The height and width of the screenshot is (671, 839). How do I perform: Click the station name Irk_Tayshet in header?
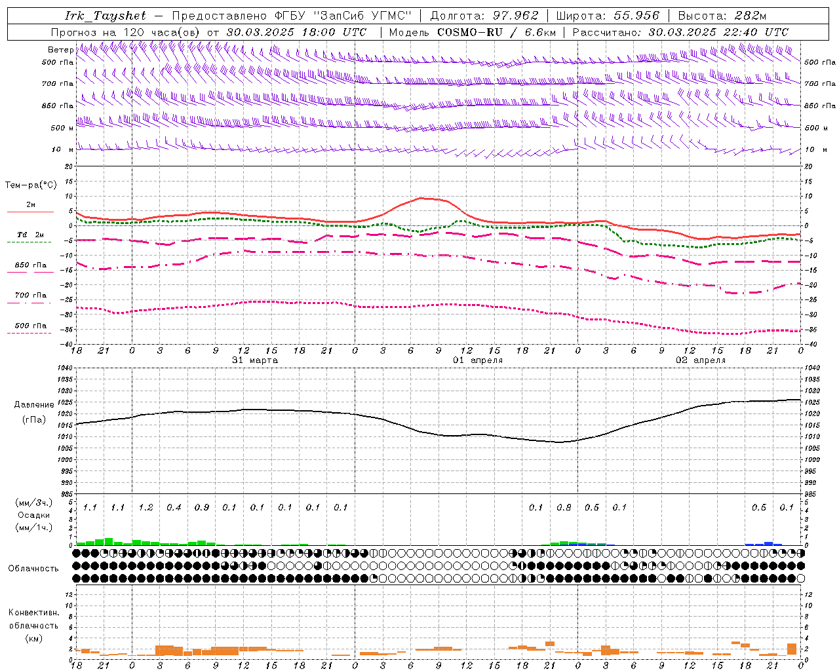(106, 16)
